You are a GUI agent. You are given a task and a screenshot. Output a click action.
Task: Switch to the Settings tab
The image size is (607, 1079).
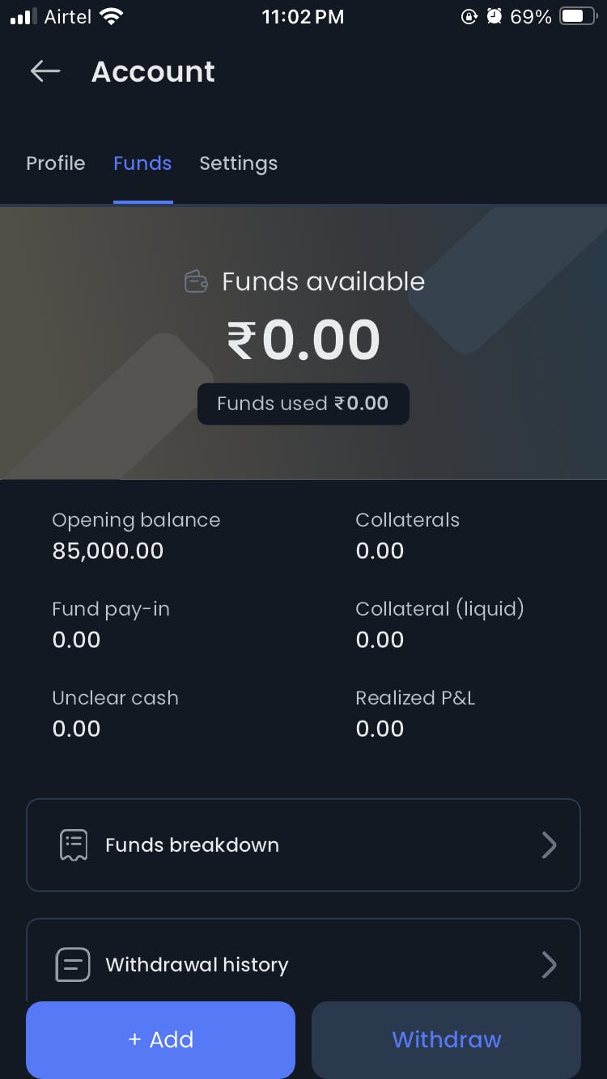click(x=238, y=163)
